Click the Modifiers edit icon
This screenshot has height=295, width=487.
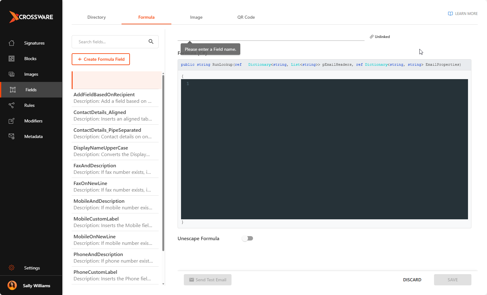[x=12, y=121]
